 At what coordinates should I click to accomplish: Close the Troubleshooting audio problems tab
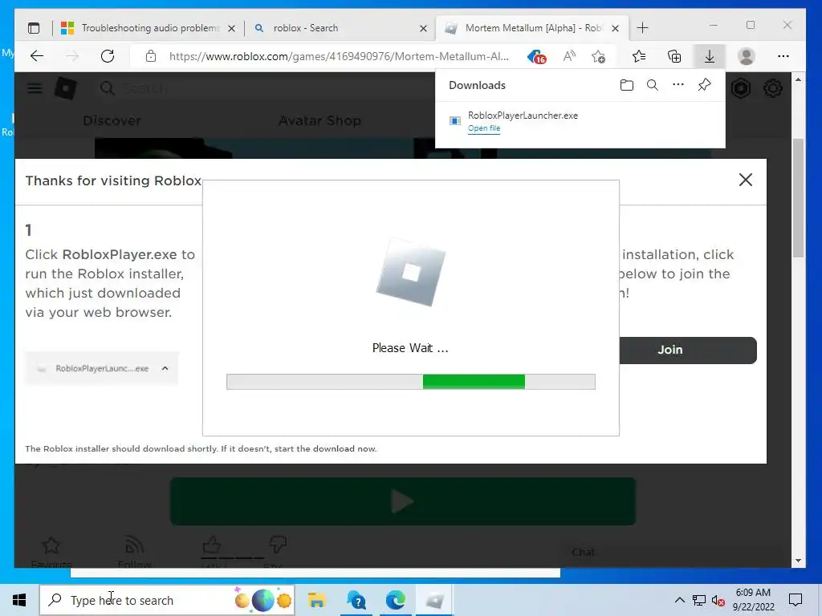[x=231, y=28]
